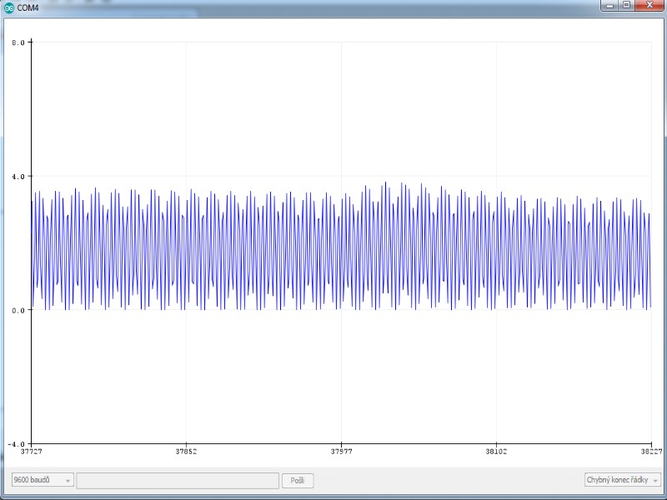Screen dimensions: 667x500
Task: Maximize the COM4 plotter window
Action: click(626, 5)
